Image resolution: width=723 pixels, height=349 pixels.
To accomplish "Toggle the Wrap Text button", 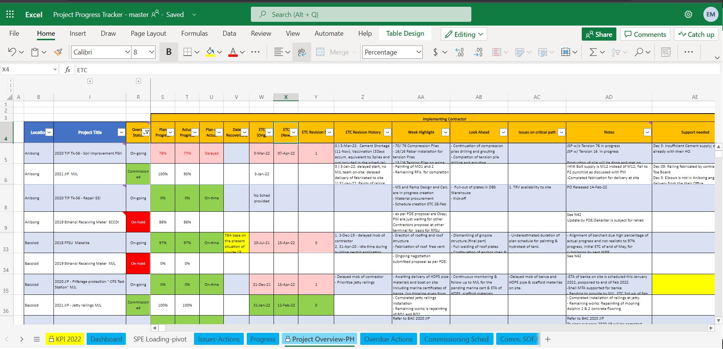I will pyautogui.click(x=302, y=52).
